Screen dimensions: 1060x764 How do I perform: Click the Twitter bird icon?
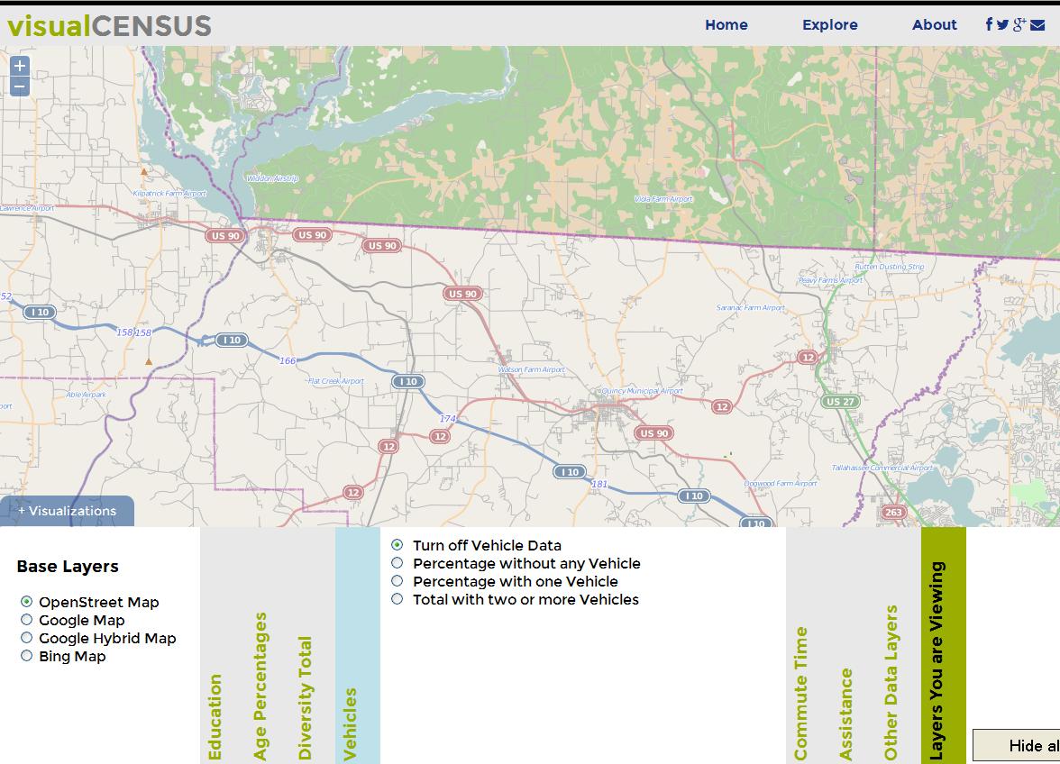click(1002, 24)
